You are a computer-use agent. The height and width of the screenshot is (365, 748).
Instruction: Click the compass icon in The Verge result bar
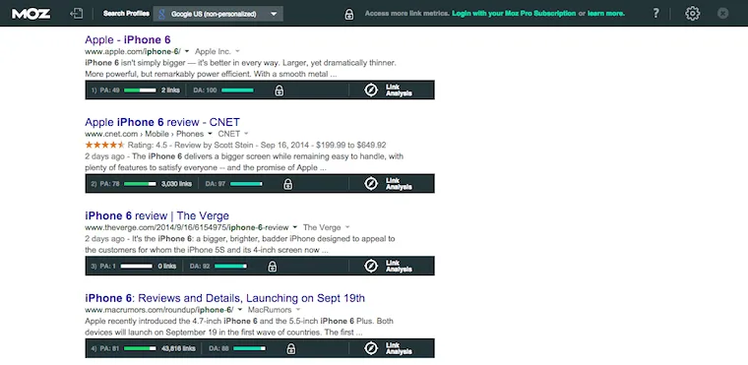[x=371, y=266]
